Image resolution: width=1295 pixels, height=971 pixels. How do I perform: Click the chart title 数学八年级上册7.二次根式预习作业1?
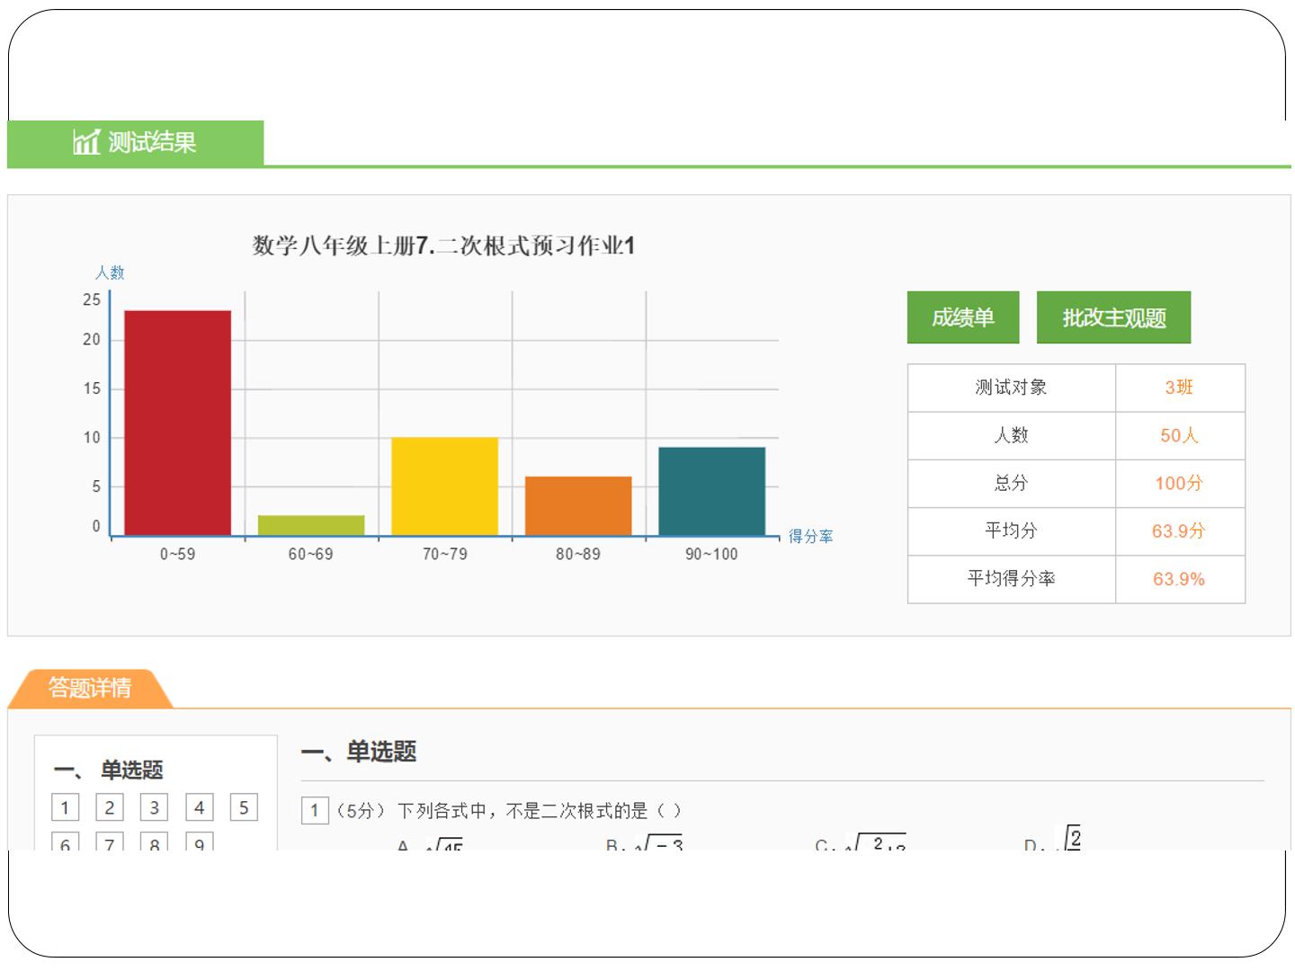click(x=443, y=245)
